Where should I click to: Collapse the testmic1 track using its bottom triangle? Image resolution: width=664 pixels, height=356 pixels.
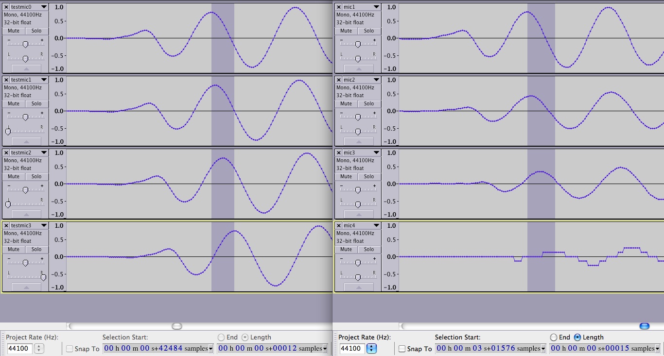[26, 141]
